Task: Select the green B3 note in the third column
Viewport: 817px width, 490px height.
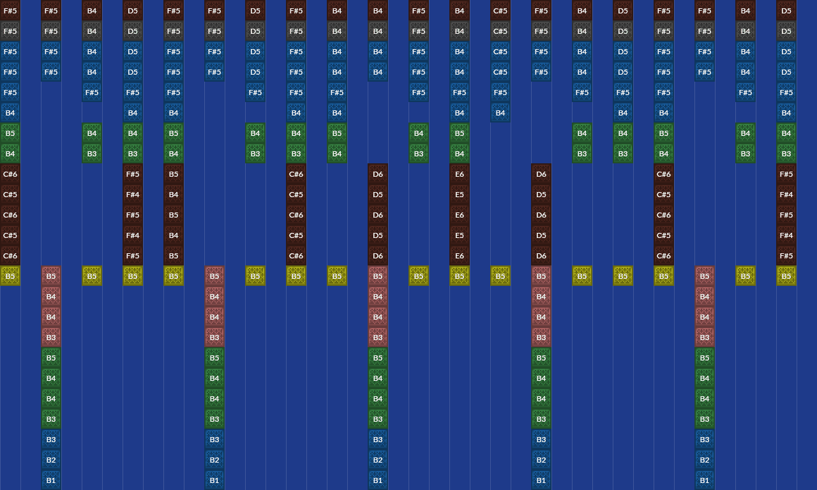Action: (92, 153)
